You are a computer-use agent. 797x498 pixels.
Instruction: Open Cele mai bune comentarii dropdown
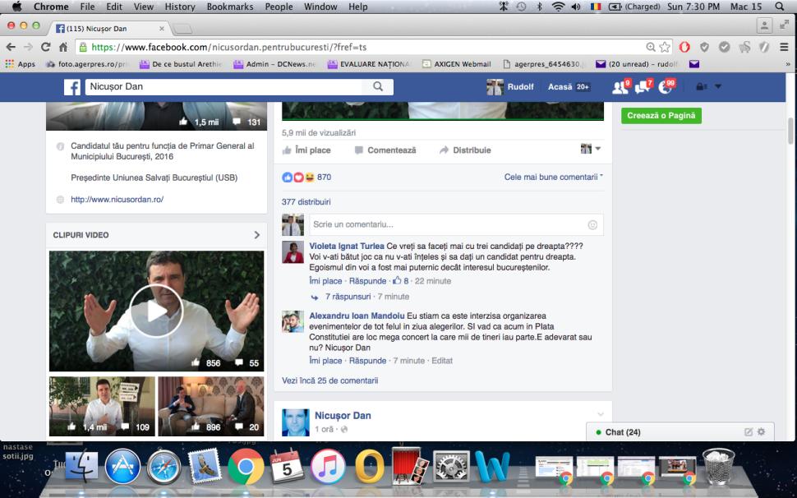pos(553,177)
